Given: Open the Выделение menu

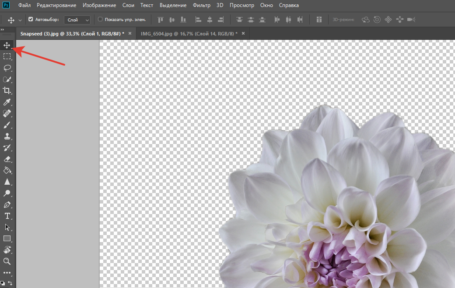Looking at the screenshot, I should pyautogui.click(x=173, y=5).
